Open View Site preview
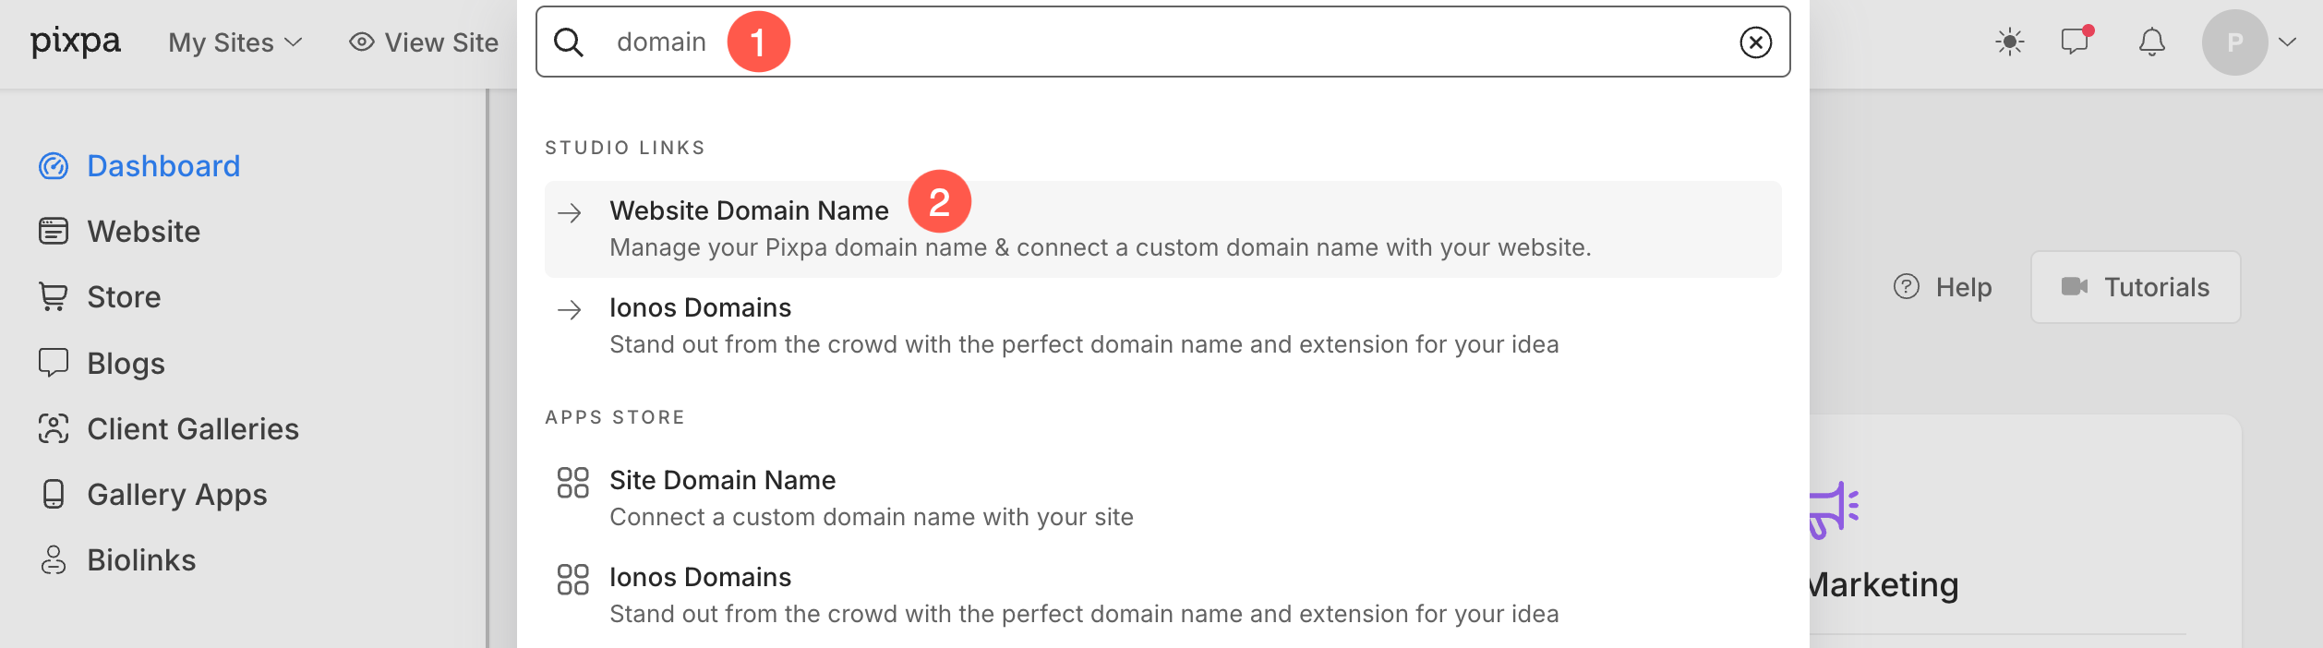 (424, 42)
